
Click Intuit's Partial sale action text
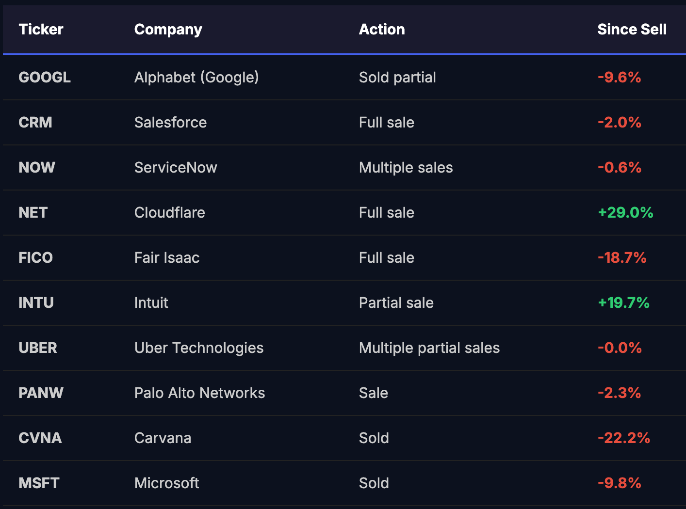(x=396, y=303)
